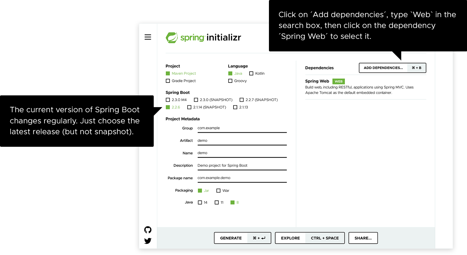Open the Explore project button
Screen dimensions: 467x255
310,238
